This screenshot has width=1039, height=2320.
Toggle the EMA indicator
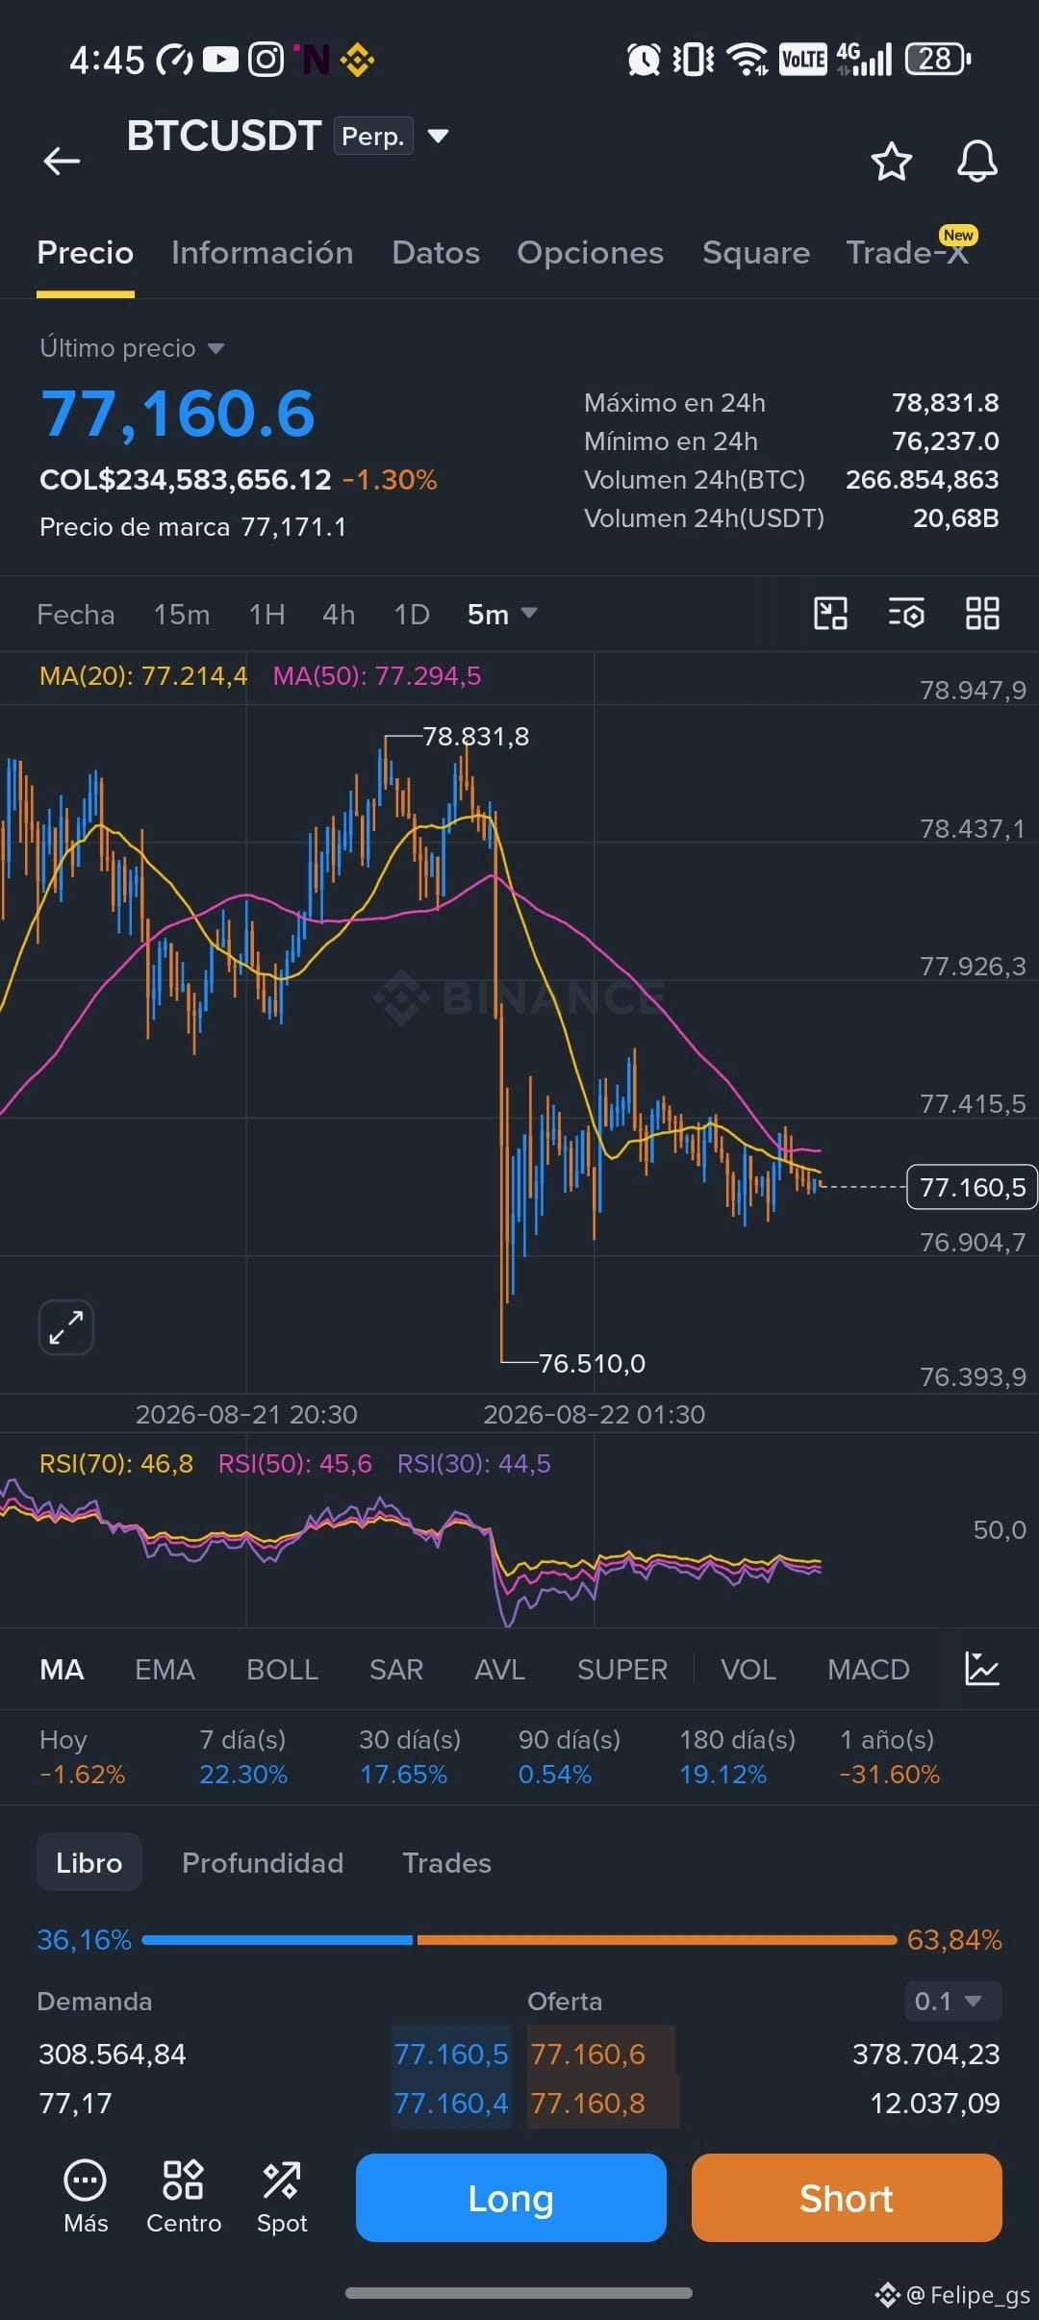pyautogui.click(x=165, y=1669)
